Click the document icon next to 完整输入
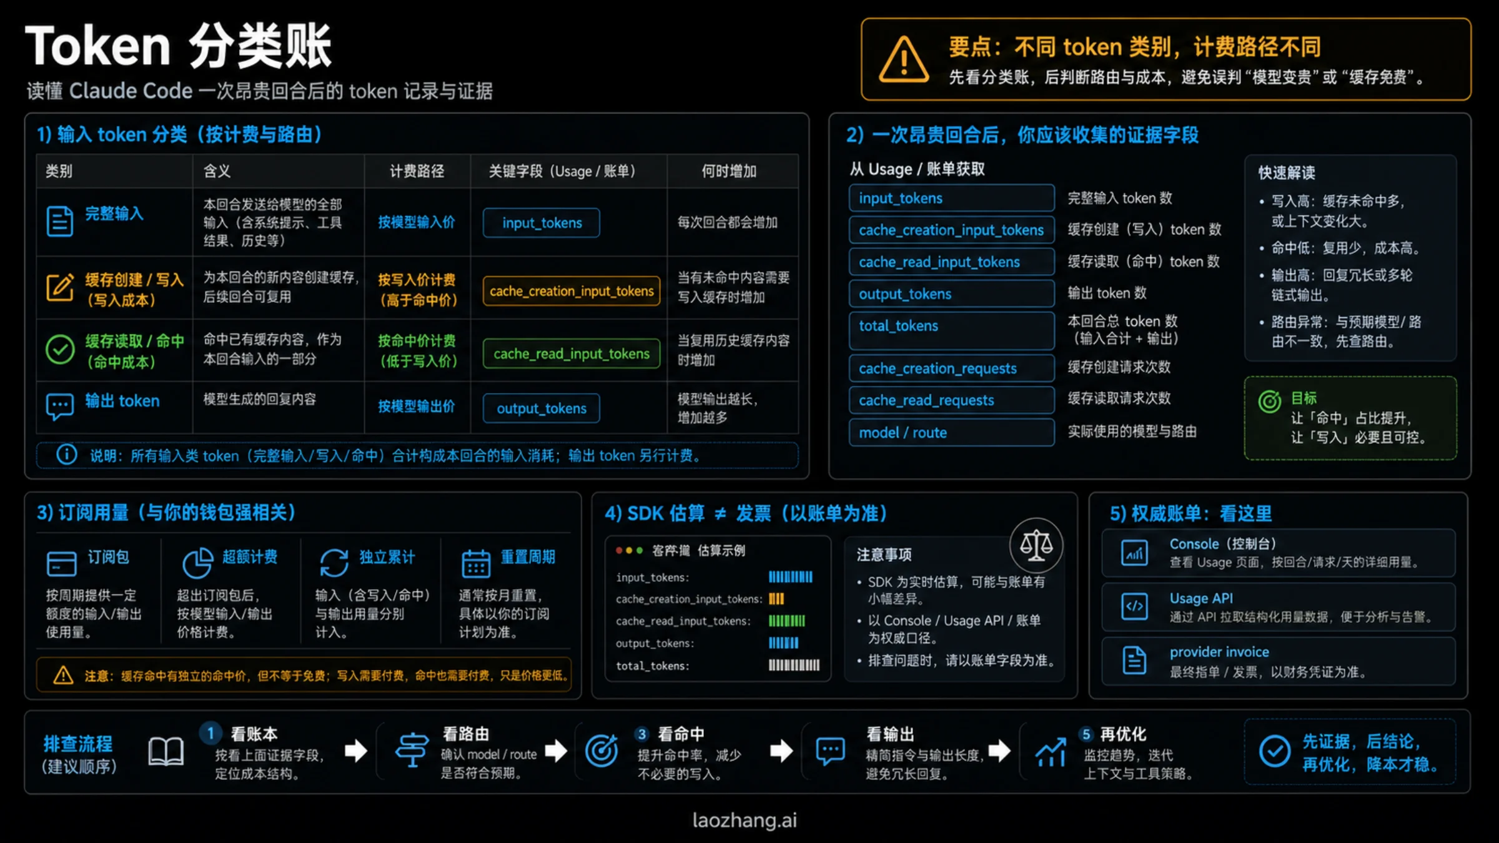 tap(60, 221)
